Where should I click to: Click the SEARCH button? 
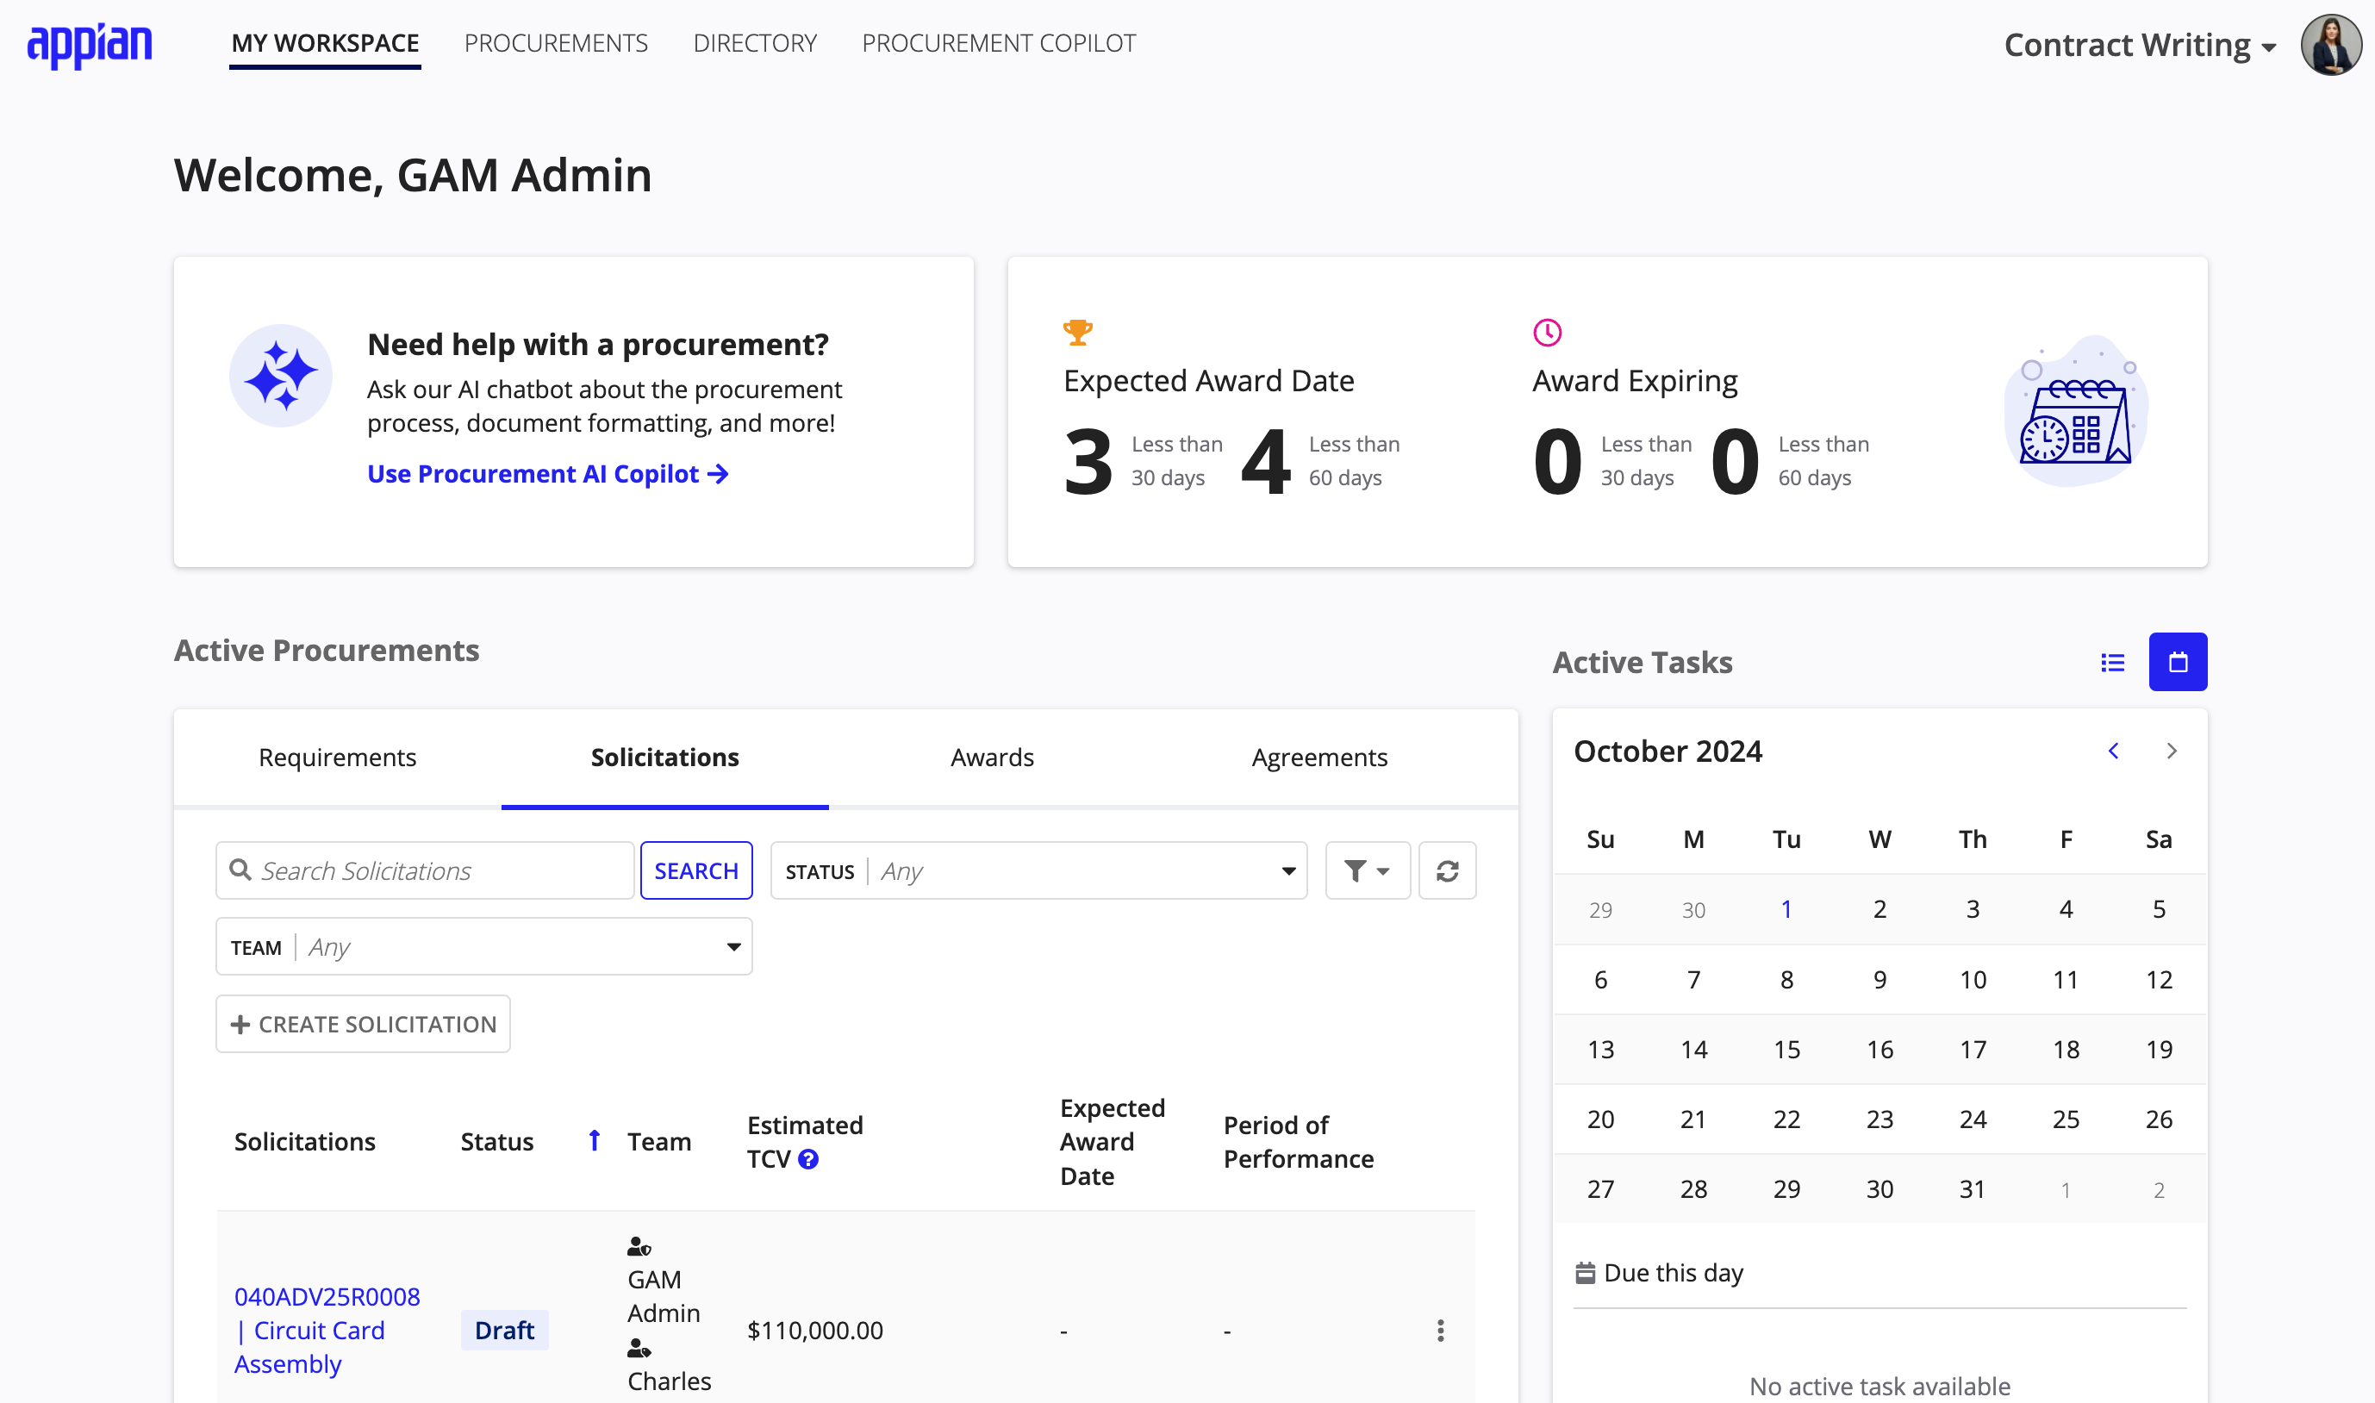[696, 870]
